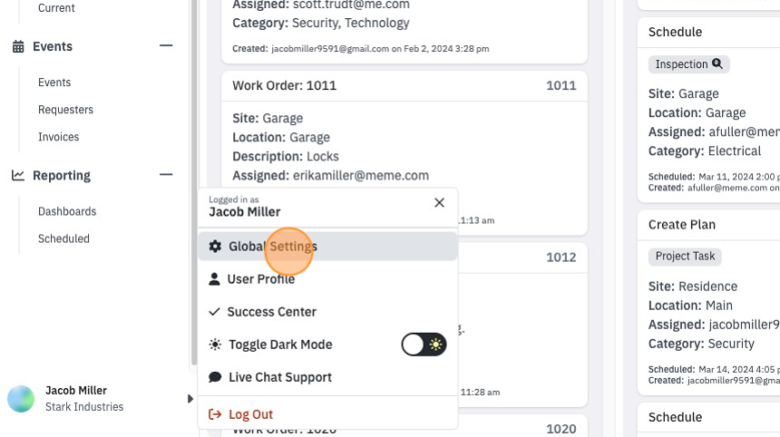Click the magnifier icon on Inspection badge

[x=717, y=63]
